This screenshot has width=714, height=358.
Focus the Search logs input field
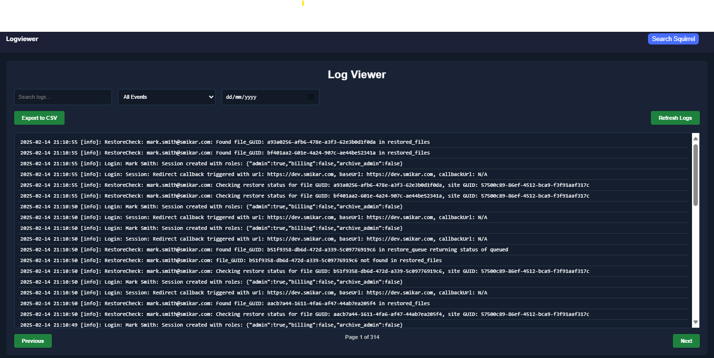63,97
